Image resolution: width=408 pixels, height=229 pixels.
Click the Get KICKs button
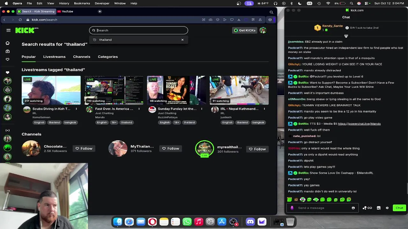[244, 30]
